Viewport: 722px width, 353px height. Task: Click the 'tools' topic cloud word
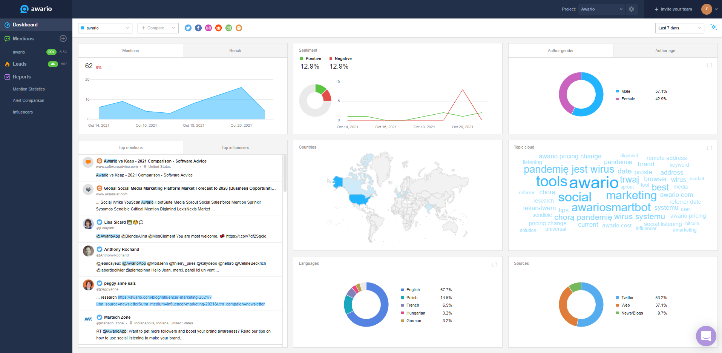point(551,181)
